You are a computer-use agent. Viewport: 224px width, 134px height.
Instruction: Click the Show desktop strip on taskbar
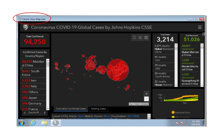(203, 123)
